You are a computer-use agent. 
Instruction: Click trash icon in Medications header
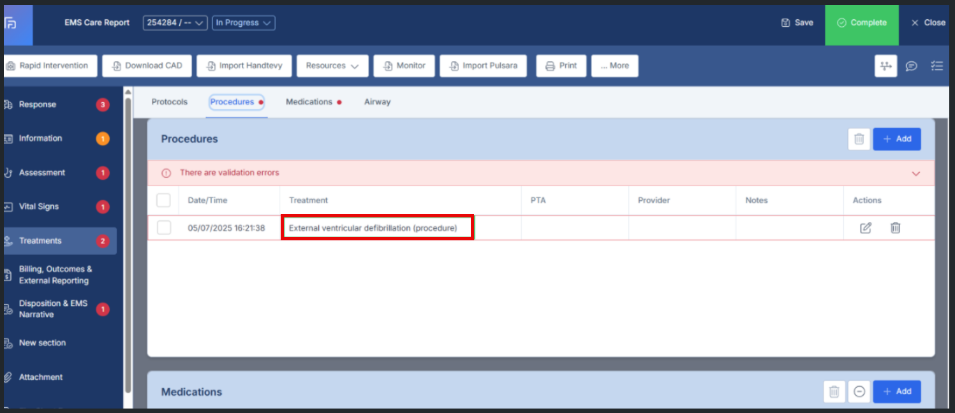click(x=834, y=391)
